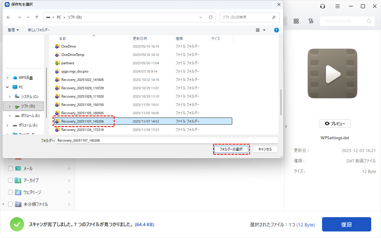Open the 整理 menu
This screenshot has width=381, height=238.
(13, 30)
